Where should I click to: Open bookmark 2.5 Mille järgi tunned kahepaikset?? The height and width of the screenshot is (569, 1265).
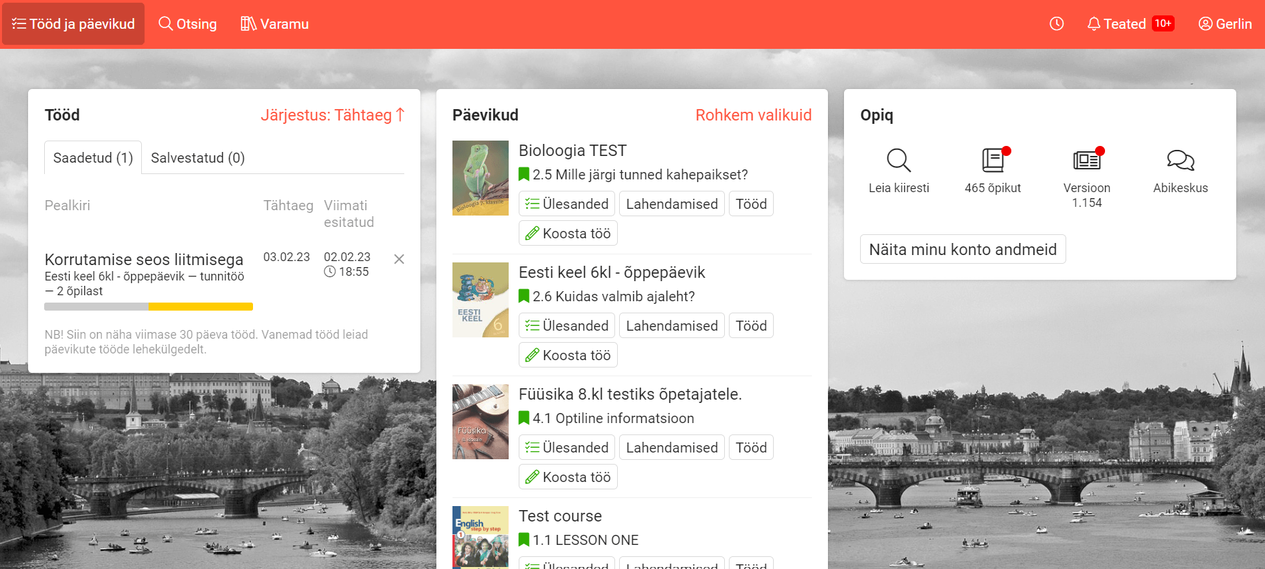coord(633,175)
